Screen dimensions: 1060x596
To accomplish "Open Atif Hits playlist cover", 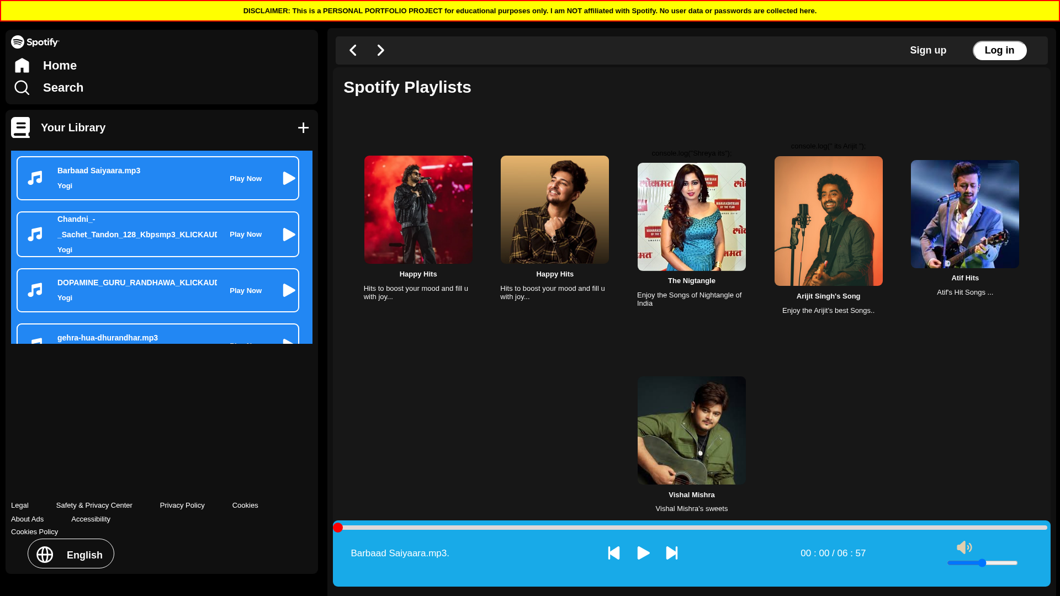I will [965, 214].
